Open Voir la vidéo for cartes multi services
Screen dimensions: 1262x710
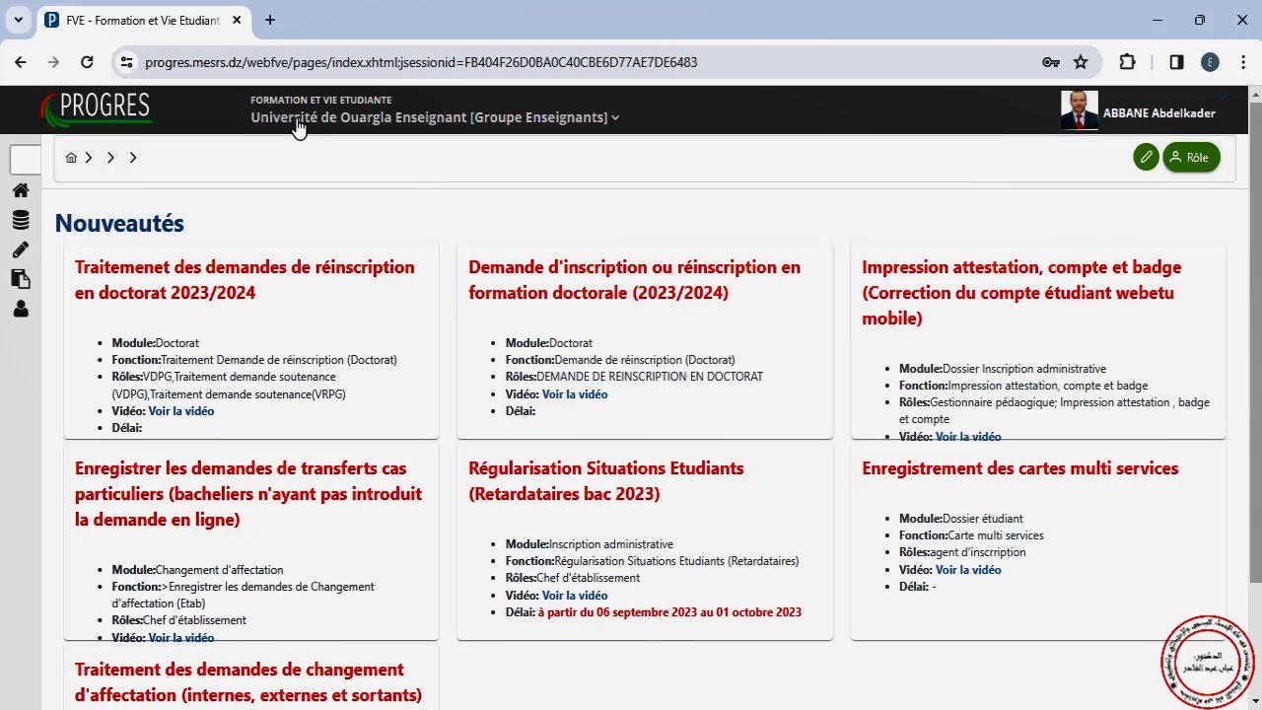click(x=967, y=570)
